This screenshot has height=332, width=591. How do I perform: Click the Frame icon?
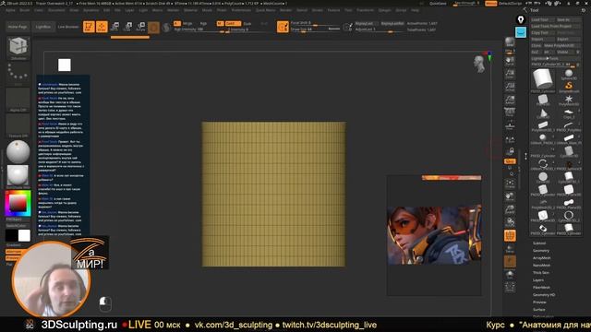[x=510, y=184]
